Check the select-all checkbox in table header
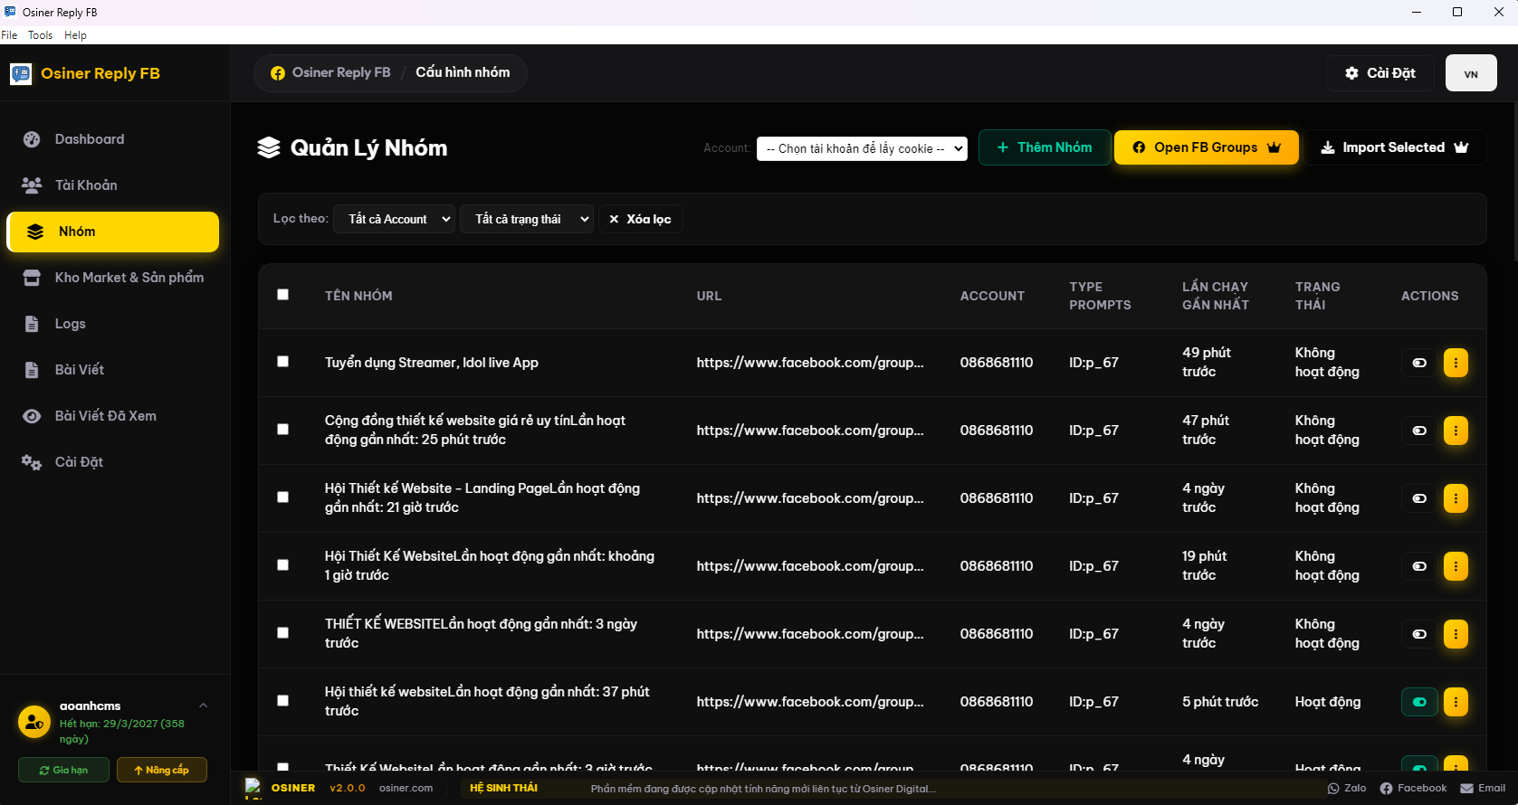The height and width of the screenshot is (805, 1518). click(283, 295)
